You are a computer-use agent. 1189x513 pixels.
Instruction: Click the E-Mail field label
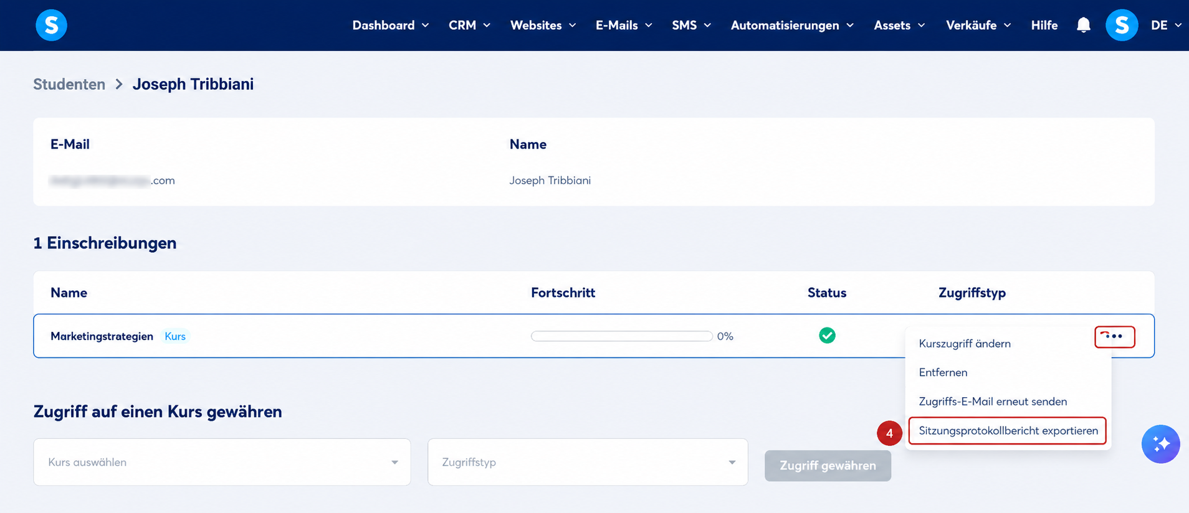(70, 144)
